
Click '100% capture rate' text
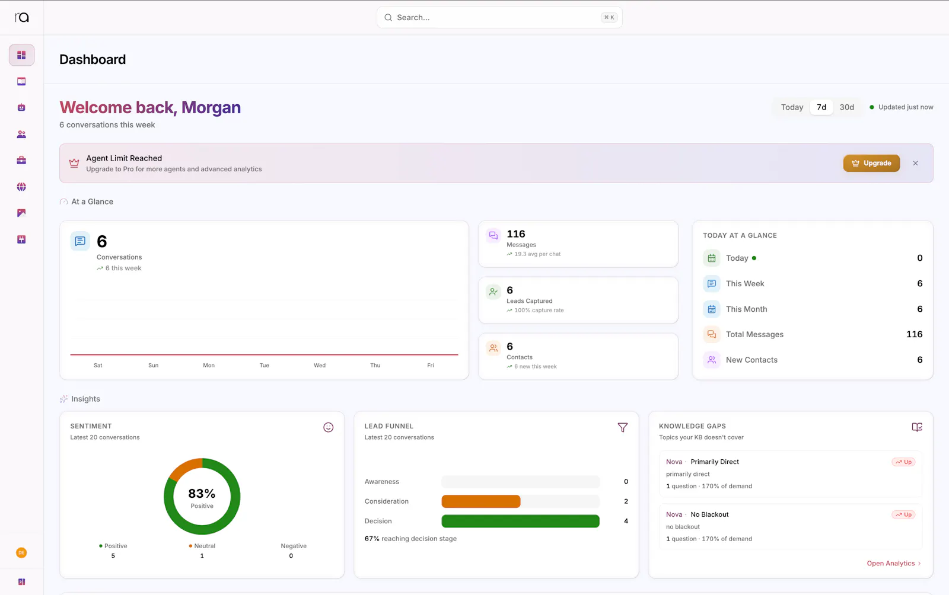point(539,311)
